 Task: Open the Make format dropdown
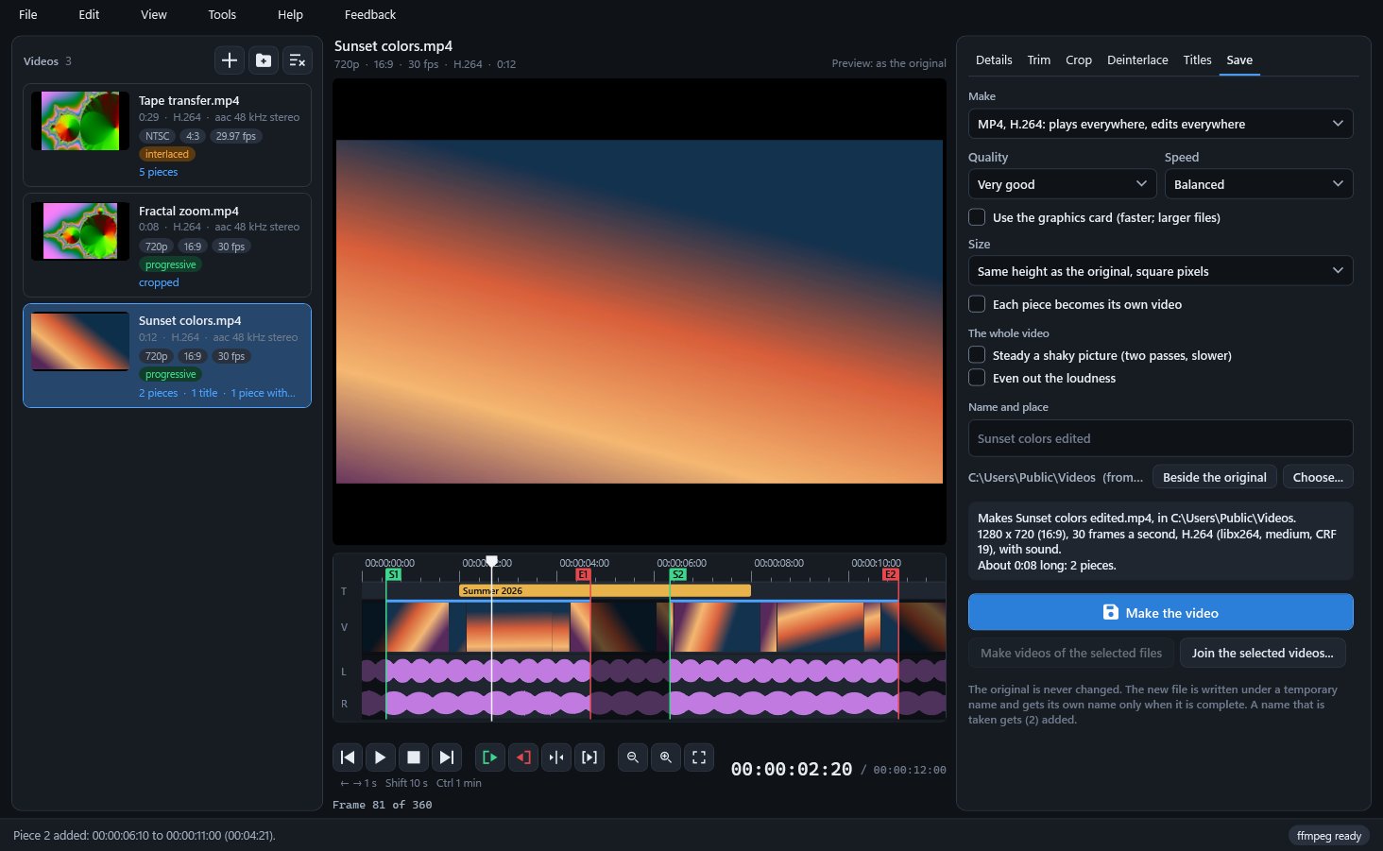coord(1160,124)
